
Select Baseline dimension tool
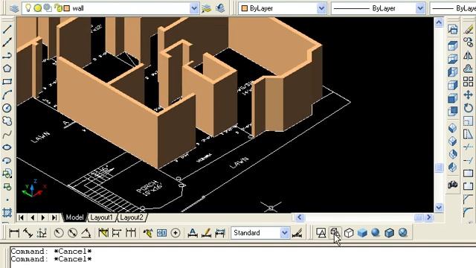117,233
